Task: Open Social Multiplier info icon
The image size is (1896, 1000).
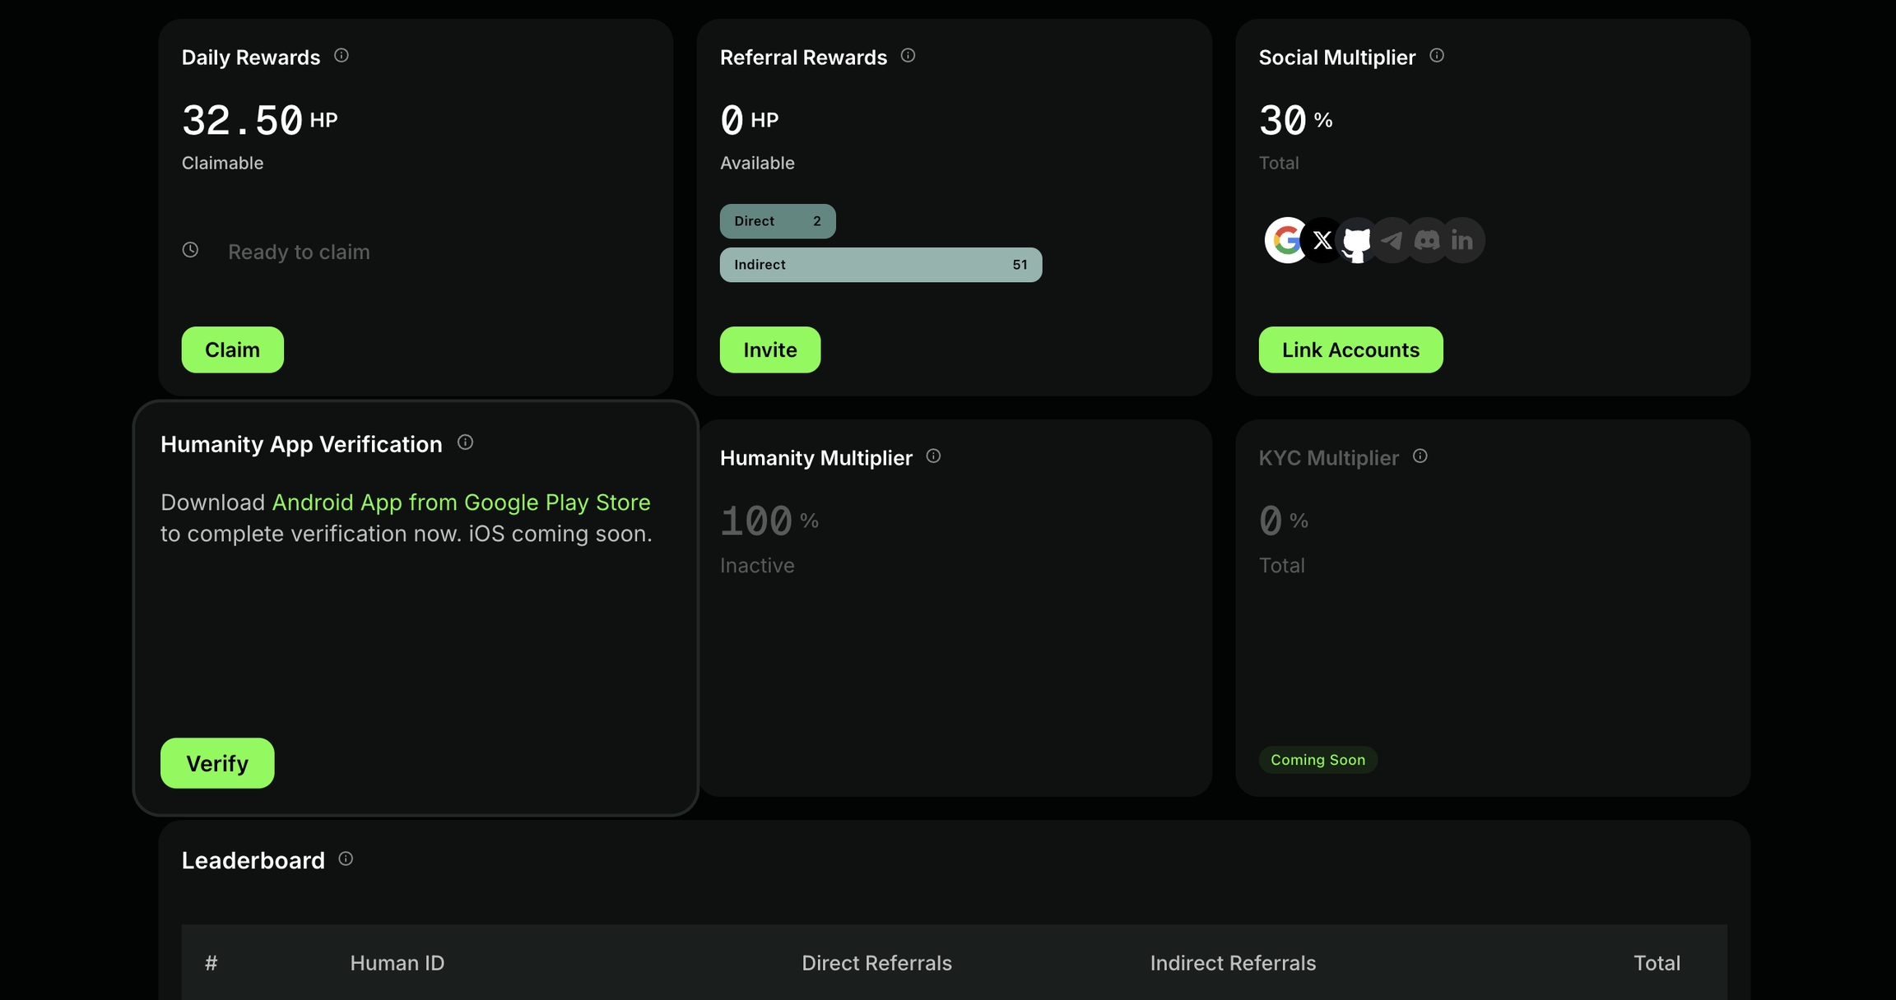Action: click(x=1437, y=56)
